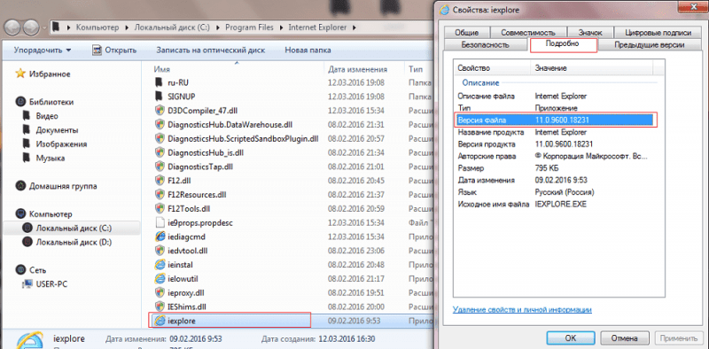Expand breadcrumb arrow after Компьютер
The width and height of the screenshot is (709, 349).
click(128, 27)
